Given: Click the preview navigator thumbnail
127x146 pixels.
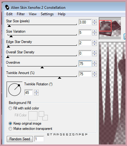Looking at the screenshot, I should [x=110, y=28].
